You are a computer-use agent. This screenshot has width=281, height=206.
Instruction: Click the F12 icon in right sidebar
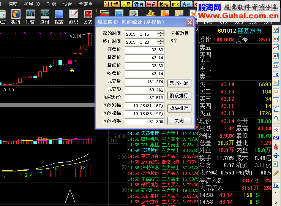coord(276,100)
